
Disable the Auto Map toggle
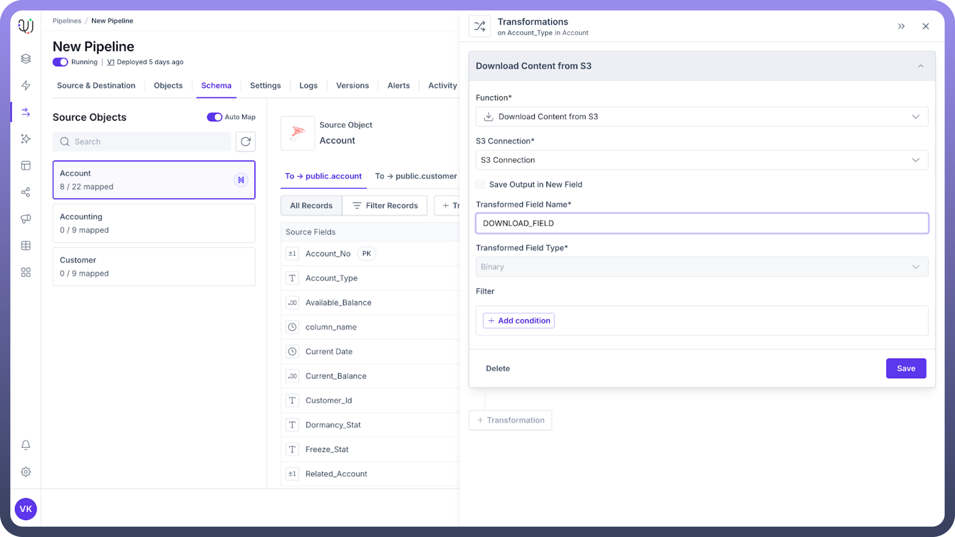click(x=214, y=117)
